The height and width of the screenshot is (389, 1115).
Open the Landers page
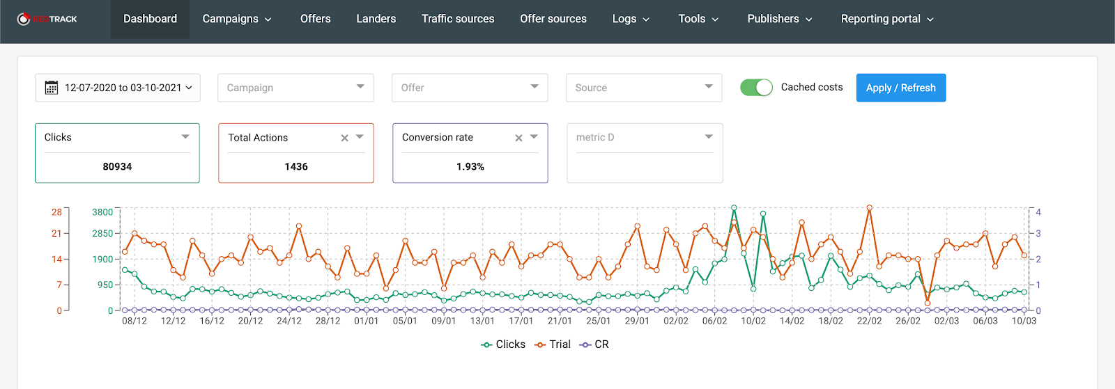tap(376, 19)
